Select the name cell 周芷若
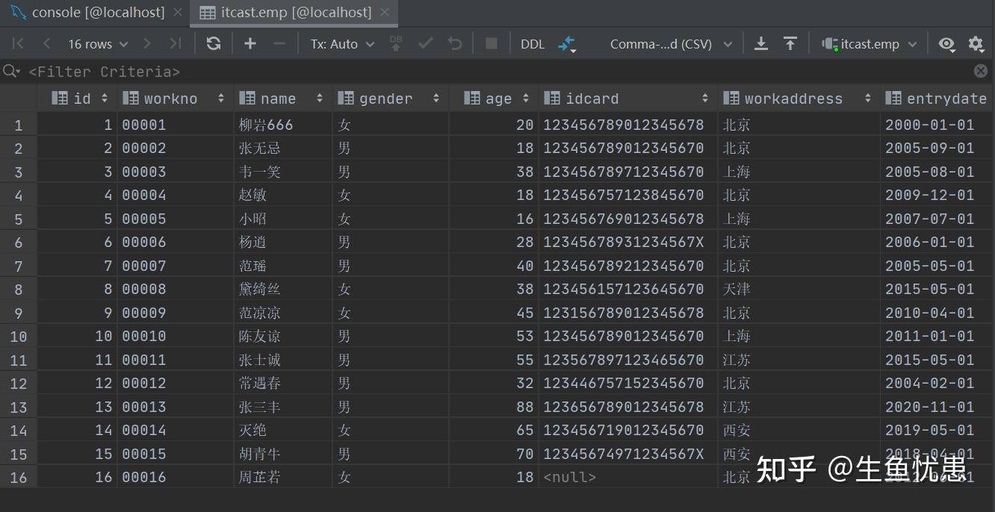Viewport: 995px width, 512px height. pos(283,477)
